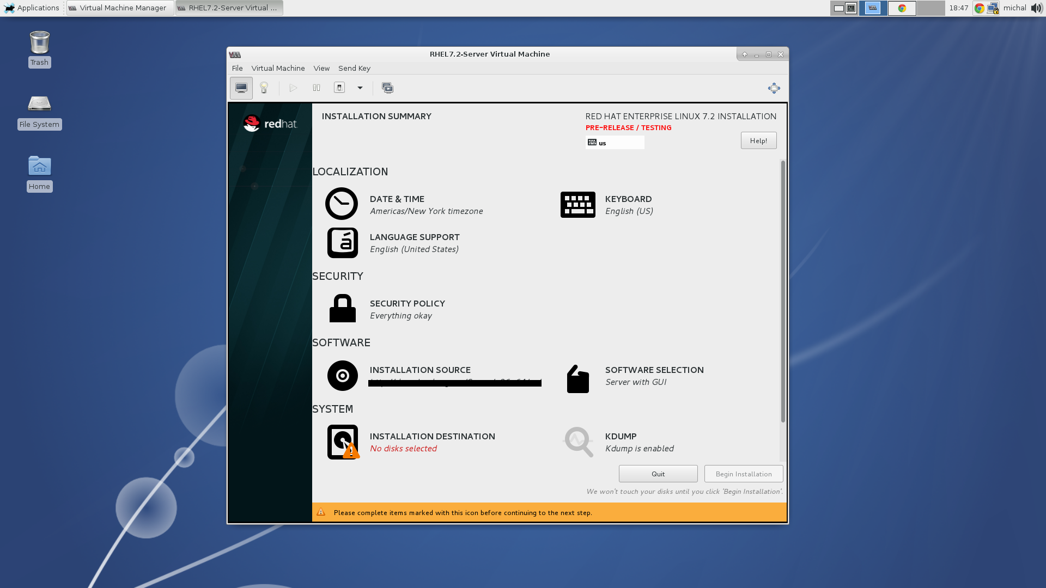Open the Trash desktop icon
Image resolution: width=1046 pixels, height=588 pixels.
[39, 49]
